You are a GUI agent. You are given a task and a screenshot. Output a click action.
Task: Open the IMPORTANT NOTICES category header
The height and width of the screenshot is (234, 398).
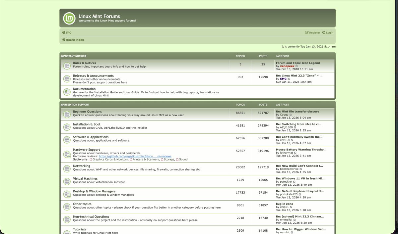[x=73, y=56]
